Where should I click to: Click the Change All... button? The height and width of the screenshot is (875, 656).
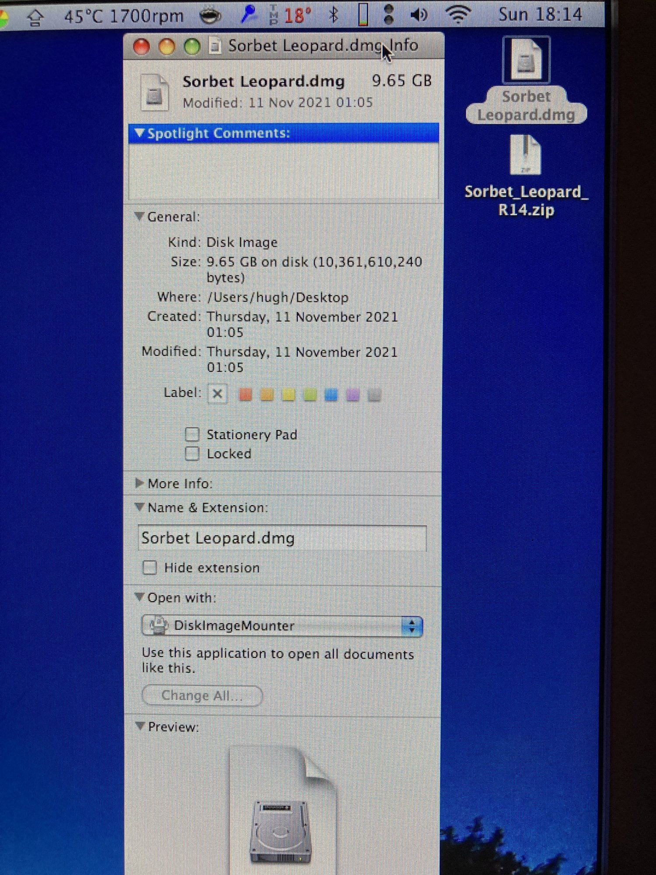click(x=202, y=695)
